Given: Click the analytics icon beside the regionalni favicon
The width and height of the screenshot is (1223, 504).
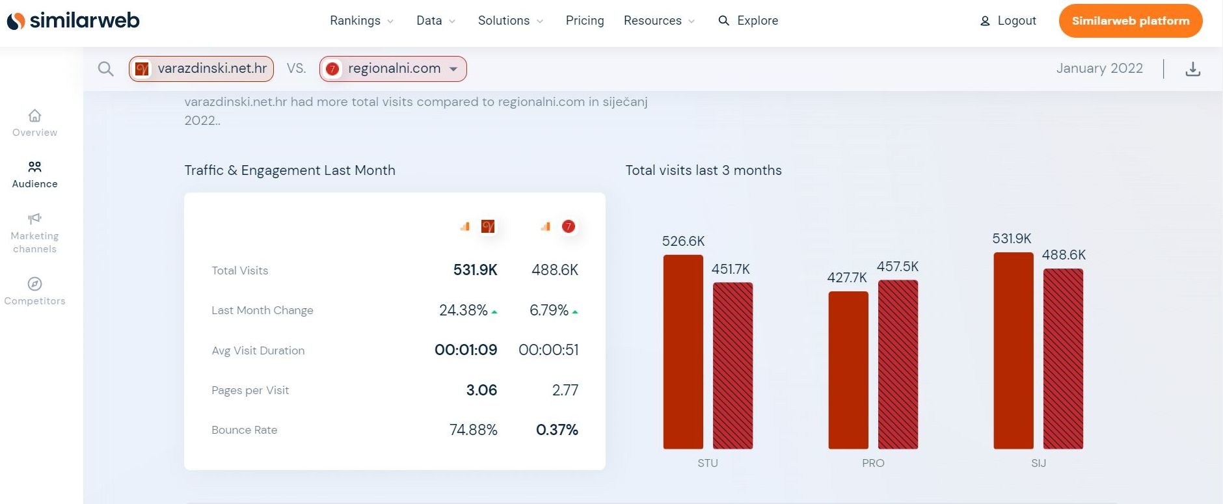Looking at the screenshot, I should (545, 226).
